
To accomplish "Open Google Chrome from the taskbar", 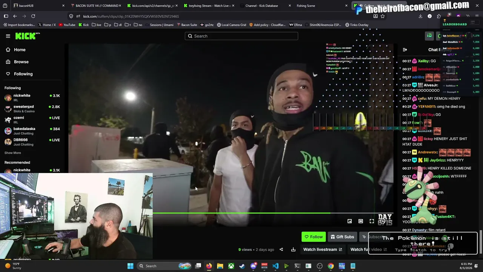I will coord(331,266).
